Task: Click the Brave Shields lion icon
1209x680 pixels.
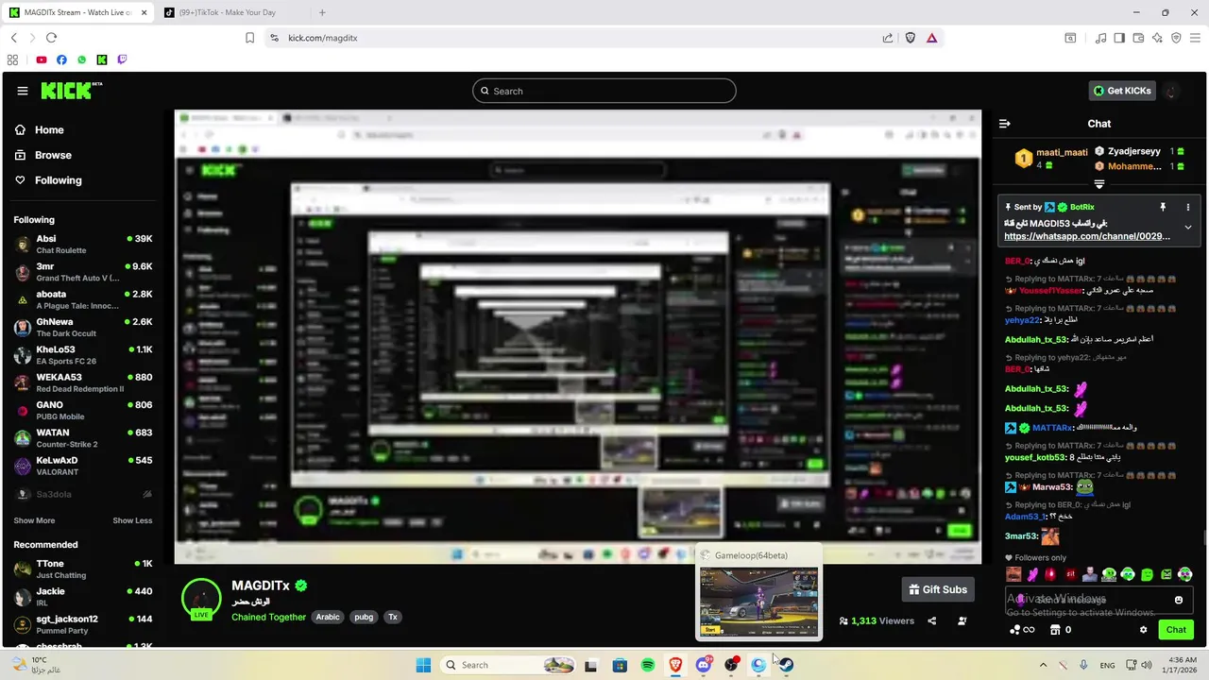Action: pos(911,38)
